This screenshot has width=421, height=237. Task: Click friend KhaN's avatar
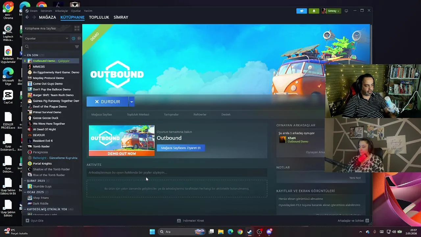tap(283, 140)
